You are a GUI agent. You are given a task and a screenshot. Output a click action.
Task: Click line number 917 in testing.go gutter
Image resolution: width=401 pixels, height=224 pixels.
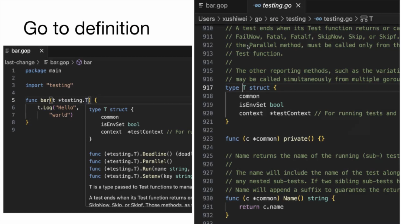(x=208, y=88)
